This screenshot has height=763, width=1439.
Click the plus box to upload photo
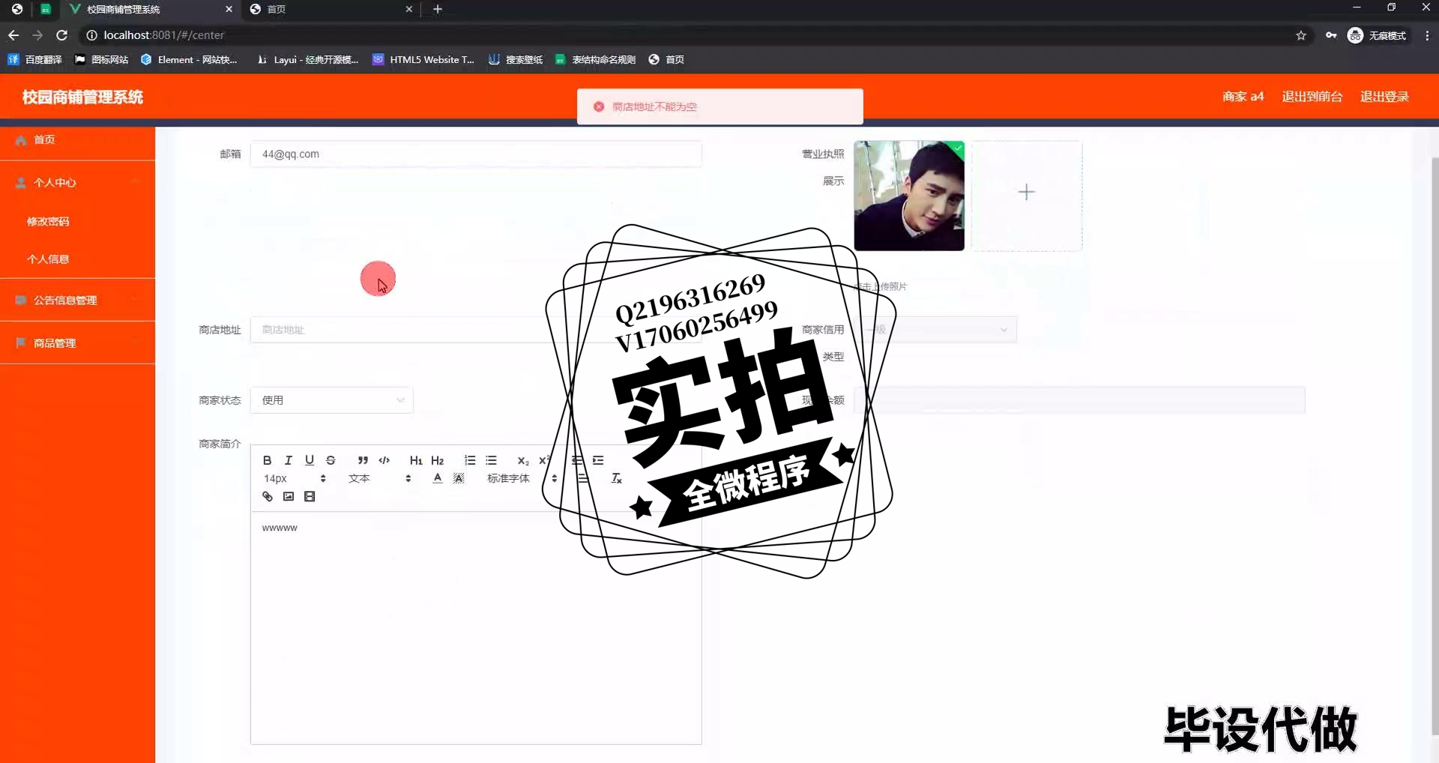[x=1027, y=196]
